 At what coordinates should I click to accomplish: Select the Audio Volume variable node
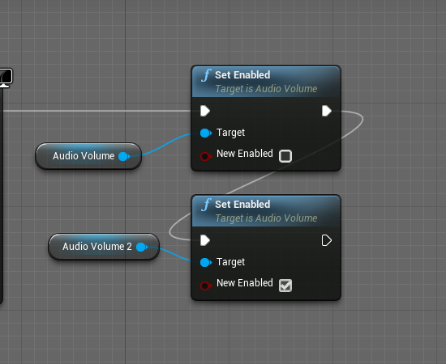click(88, 156)
